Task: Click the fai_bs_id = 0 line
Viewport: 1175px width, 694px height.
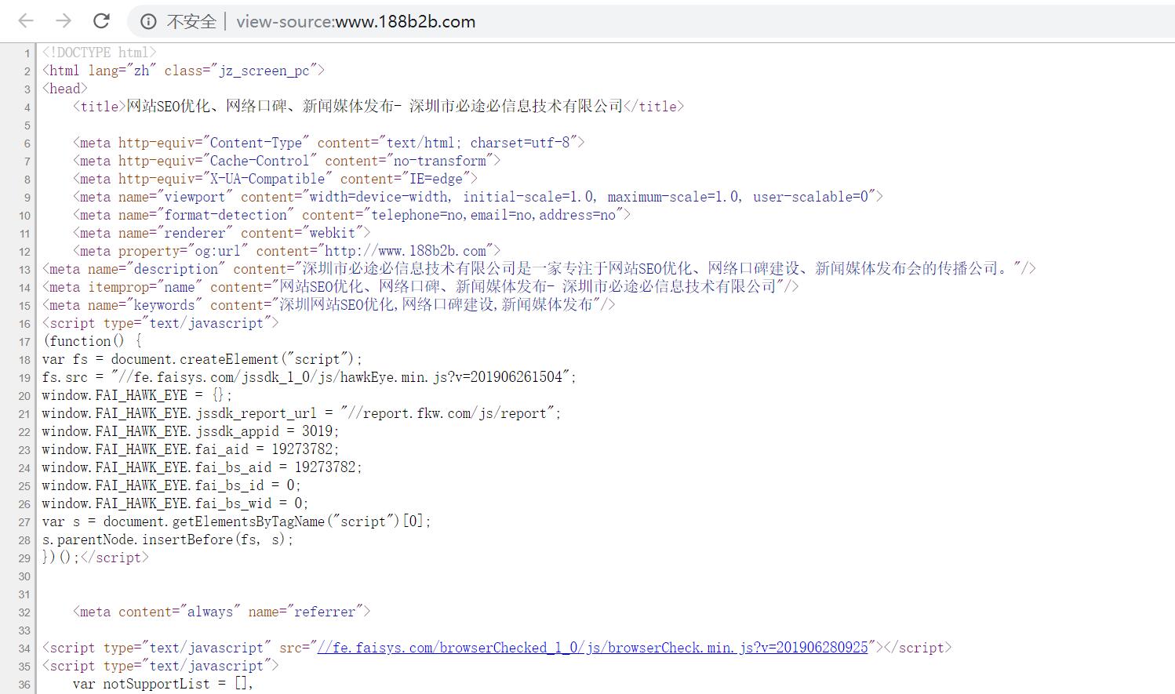Action: (172, 485)
